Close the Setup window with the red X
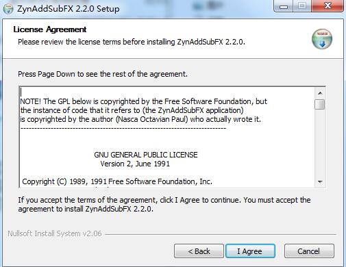Image resolution: width=346 pixels, height=267 pixels. [x=328, y=6]
